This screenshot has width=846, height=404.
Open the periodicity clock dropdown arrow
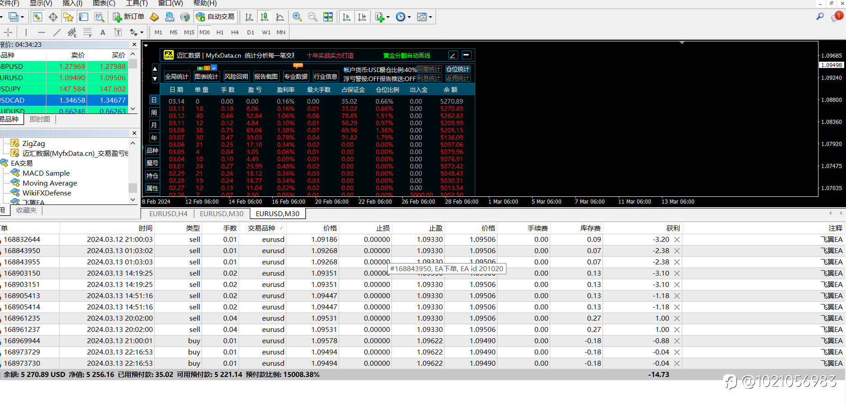[x=409, y=17]
